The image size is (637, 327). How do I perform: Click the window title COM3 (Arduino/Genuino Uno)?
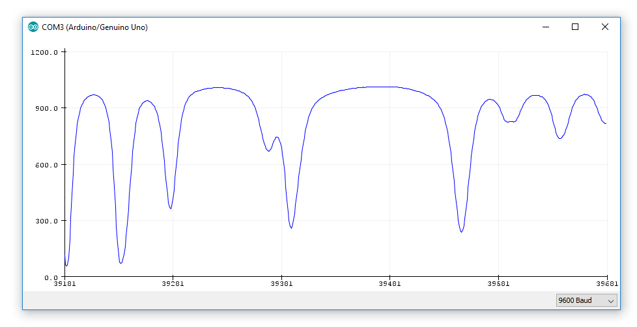coord(94,27)
